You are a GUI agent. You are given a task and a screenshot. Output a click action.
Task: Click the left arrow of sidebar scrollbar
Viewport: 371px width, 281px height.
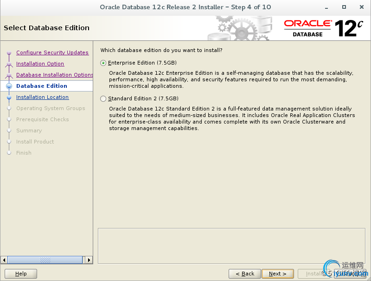coord(4,260)
